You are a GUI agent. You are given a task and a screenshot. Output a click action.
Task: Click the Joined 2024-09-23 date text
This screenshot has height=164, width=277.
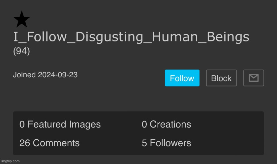(x=45, y=75)
